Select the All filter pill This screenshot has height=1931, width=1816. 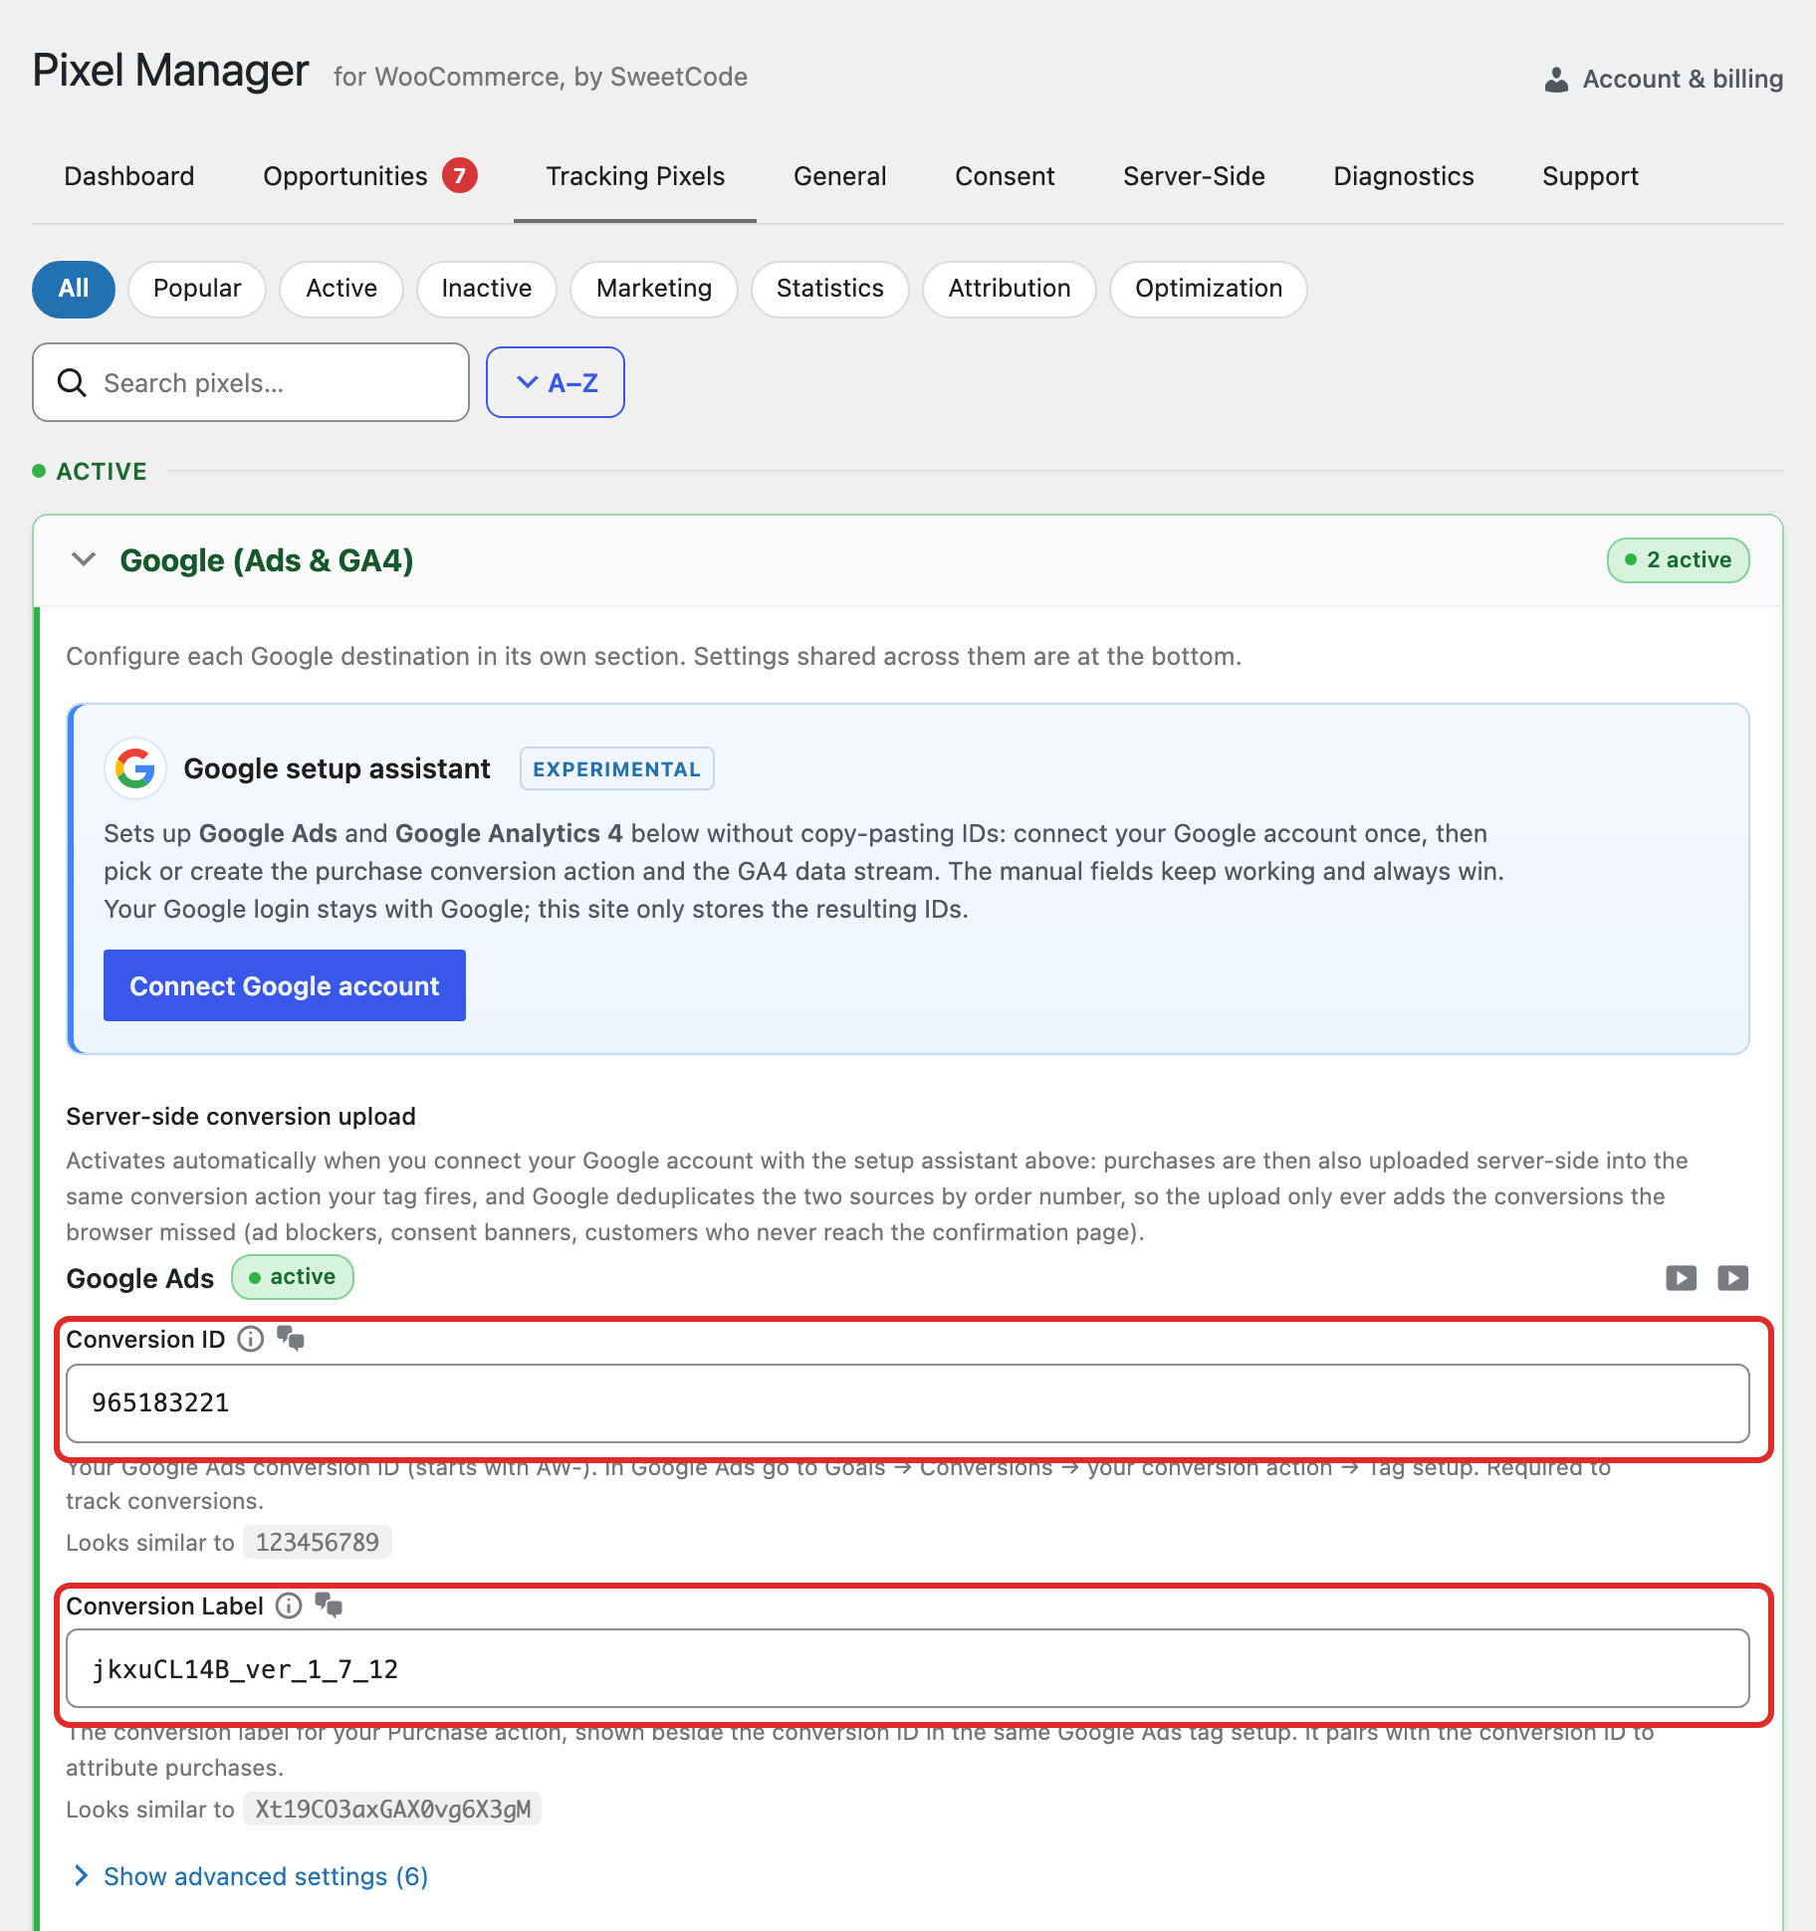(74, 289)
